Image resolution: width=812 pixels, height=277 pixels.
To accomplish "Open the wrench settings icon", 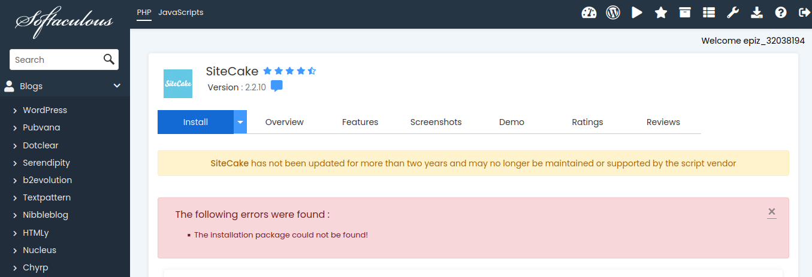I will tap(732, 13).
